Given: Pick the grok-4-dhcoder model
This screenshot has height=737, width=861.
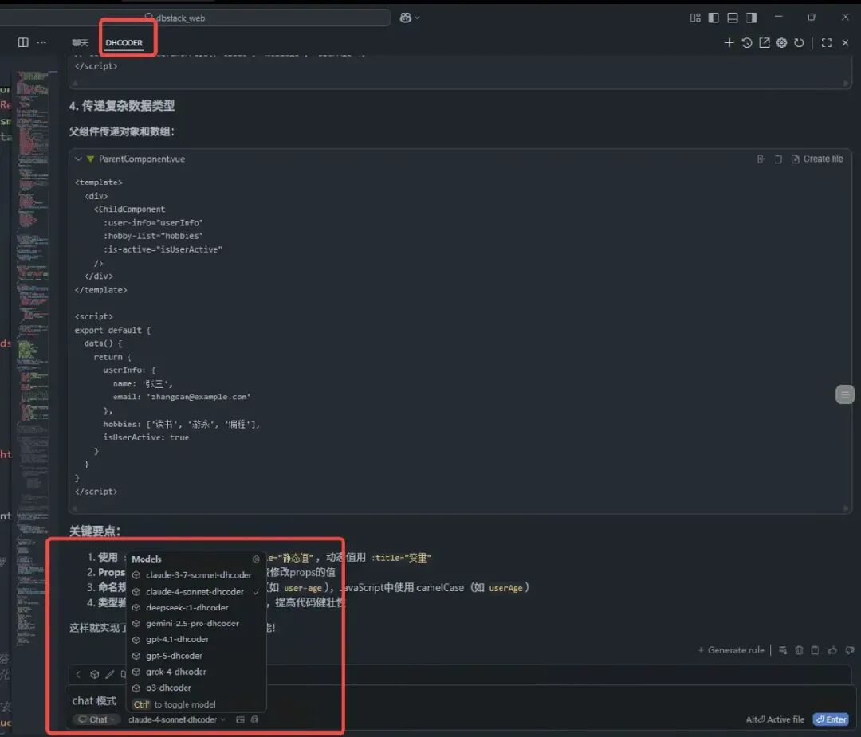Looking at the screenshot, I should click(x=196, y=672).
